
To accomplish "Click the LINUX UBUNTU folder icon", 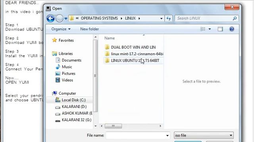I will 107,60.
